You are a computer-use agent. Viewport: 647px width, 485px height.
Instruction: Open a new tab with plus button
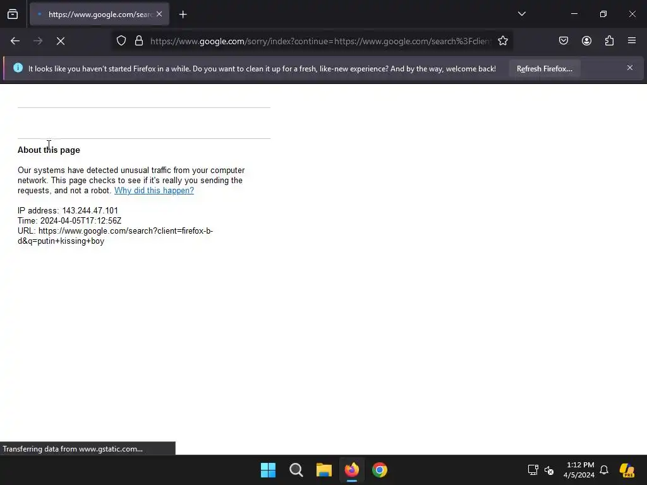coord(183,15)
